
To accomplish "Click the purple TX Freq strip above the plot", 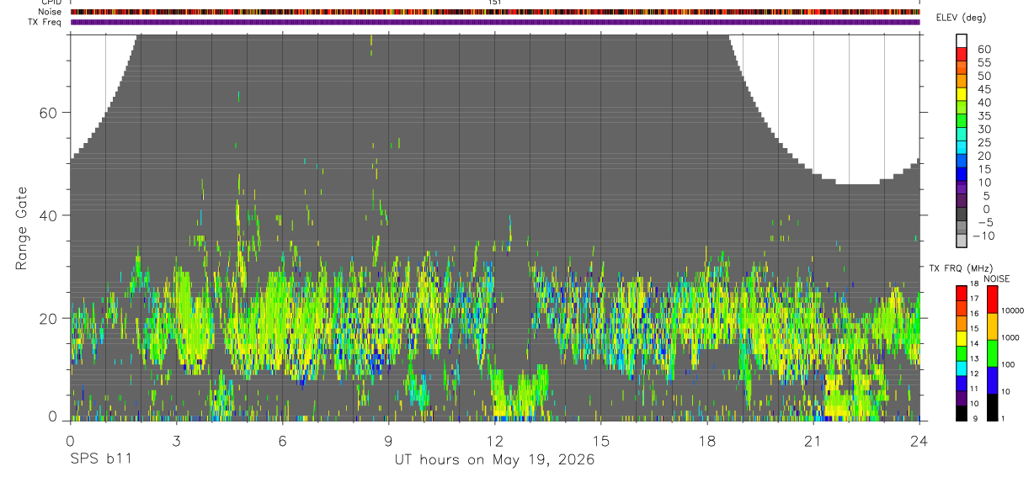I will pyautogui.click(x=495, y=22).
